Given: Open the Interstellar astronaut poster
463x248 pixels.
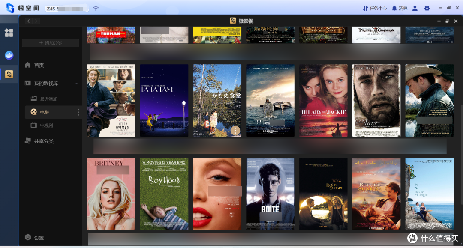Looking at the screenshot, I should (x=270, y=100).
